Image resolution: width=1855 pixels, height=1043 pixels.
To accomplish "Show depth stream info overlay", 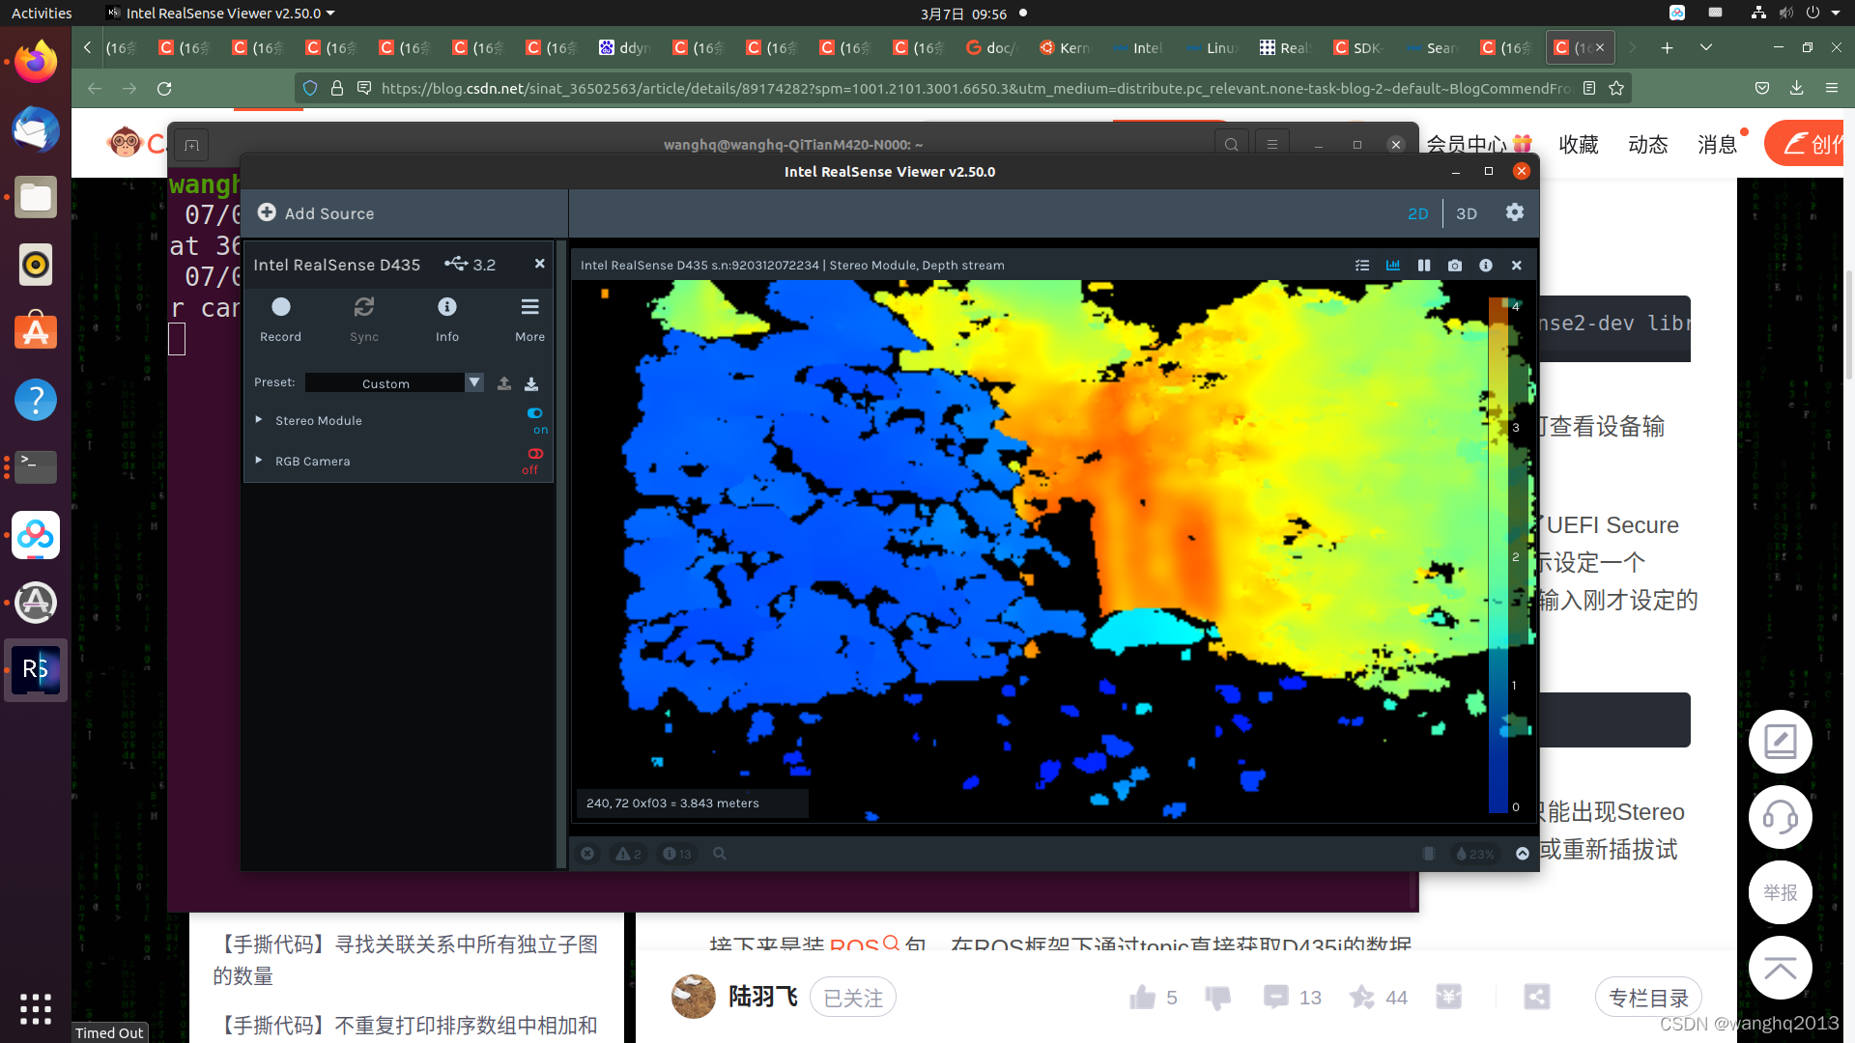I will tap(1486, 265).
